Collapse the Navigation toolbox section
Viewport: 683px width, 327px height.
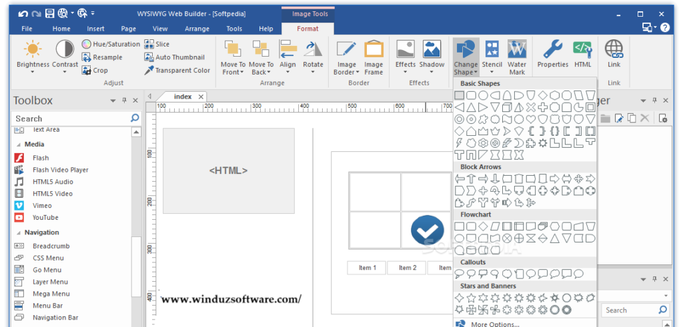pyautogui.click(x=19, y=232)
